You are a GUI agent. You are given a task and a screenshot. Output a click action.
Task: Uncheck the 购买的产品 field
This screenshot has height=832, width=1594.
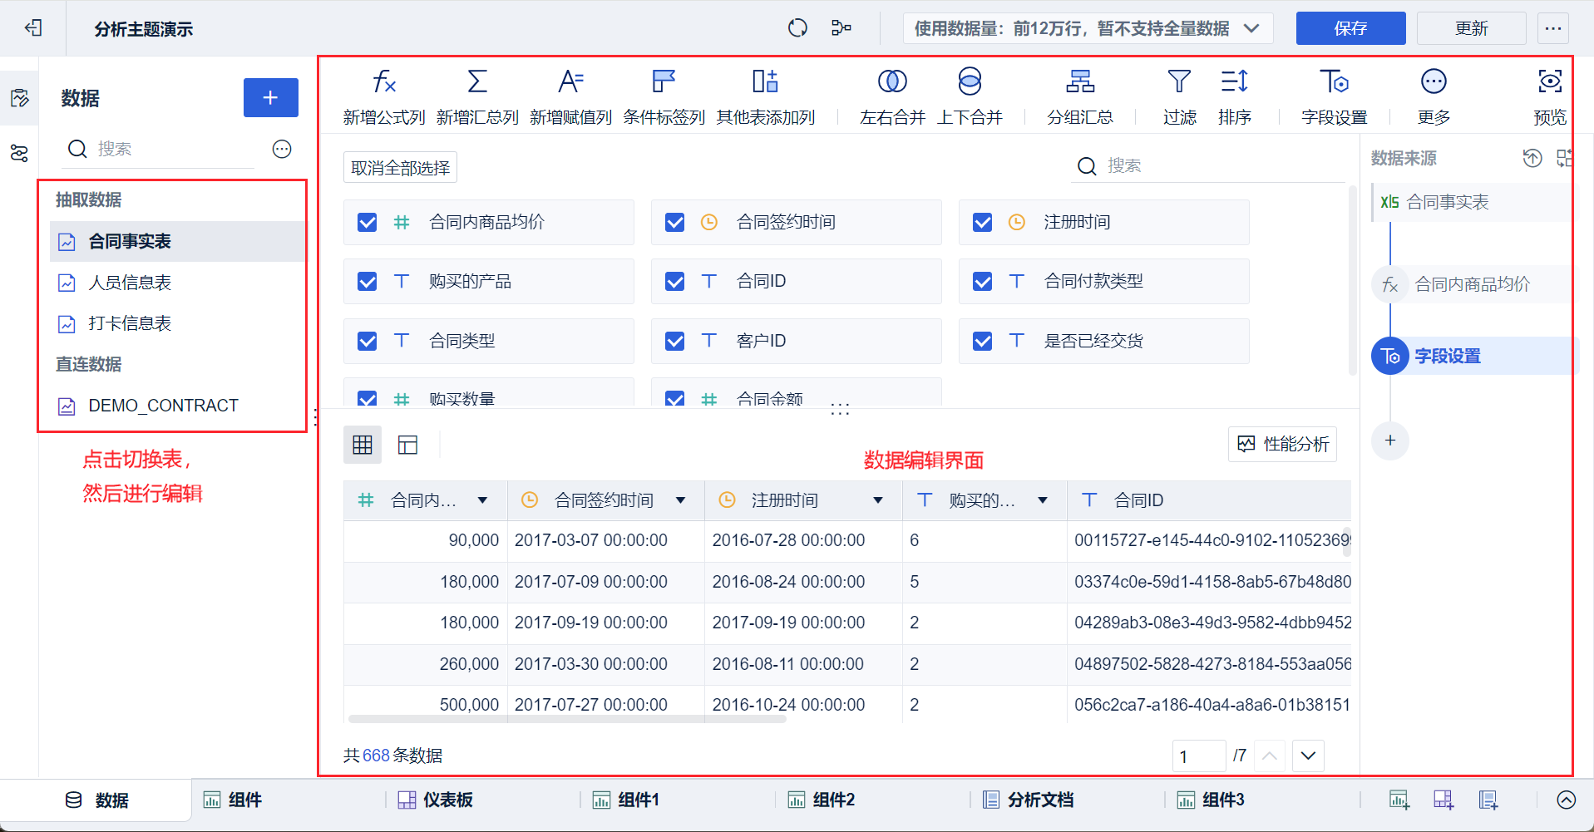point(367,281)
